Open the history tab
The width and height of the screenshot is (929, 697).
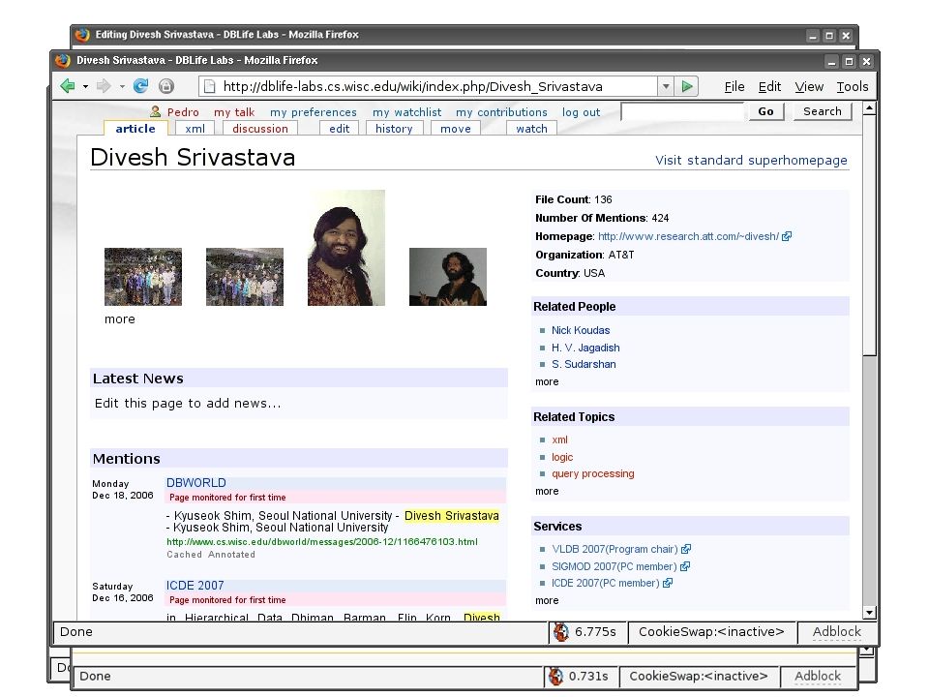pyautogui.click(x=394, y=129)
